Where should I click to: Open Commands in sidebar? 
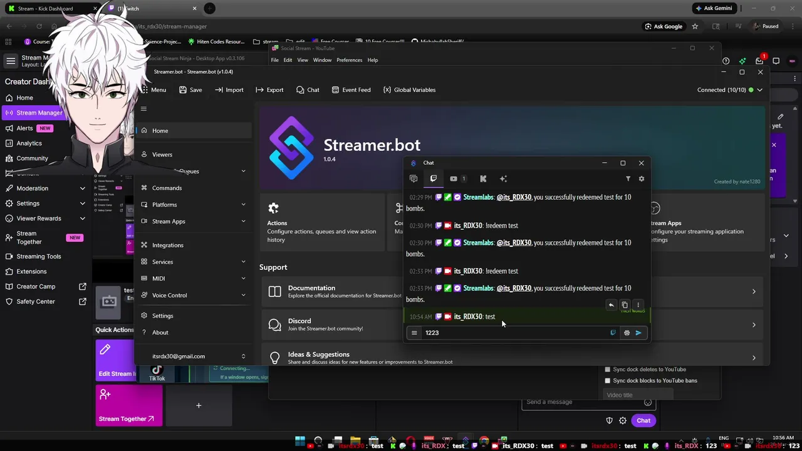click(x=194, y=188)
